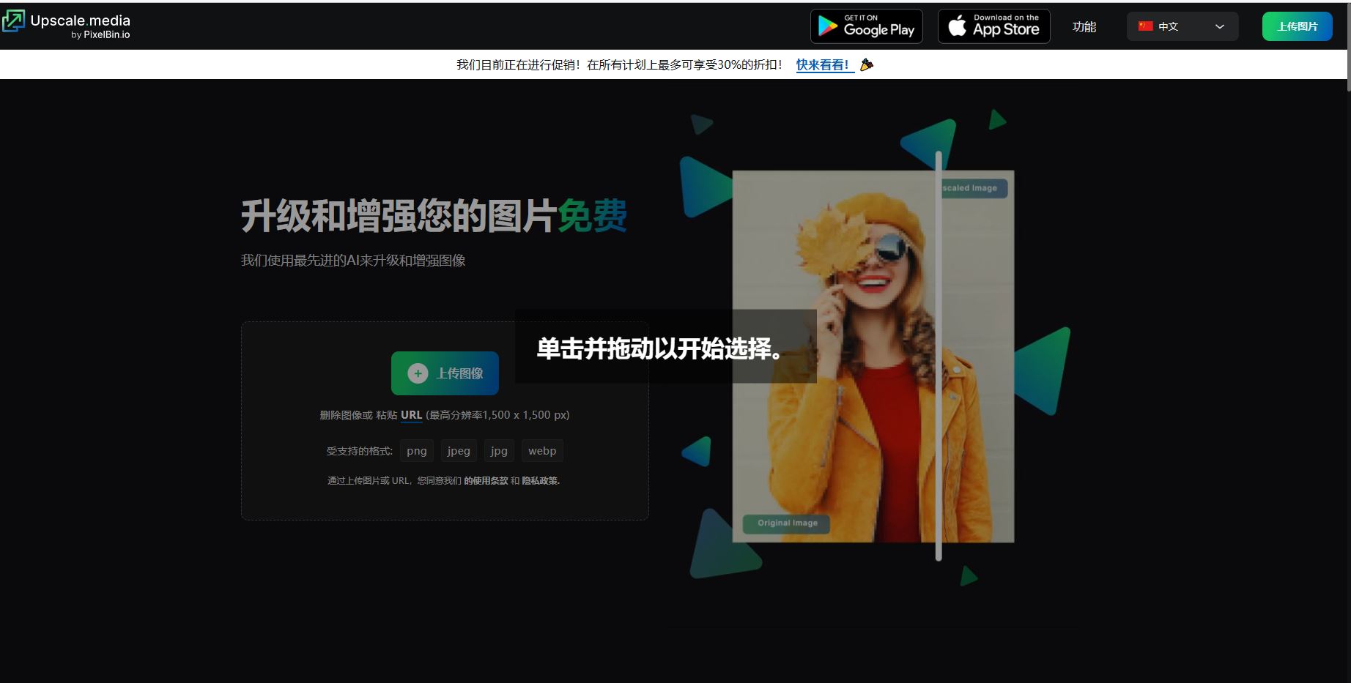Viewport: 1351px width, 683px height.
Task: Click the Upscaled Image label
Action: [x=974, y=188]
